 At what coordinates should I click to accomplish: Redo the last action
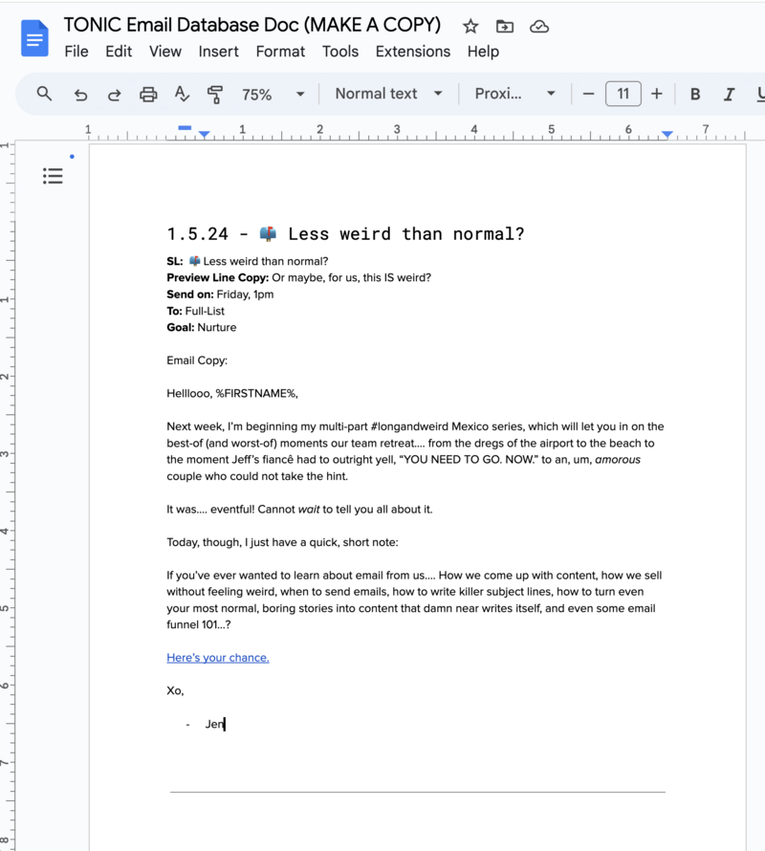coord(114,95)
